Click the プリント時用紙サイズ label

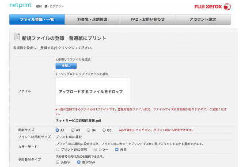(34, 137)
